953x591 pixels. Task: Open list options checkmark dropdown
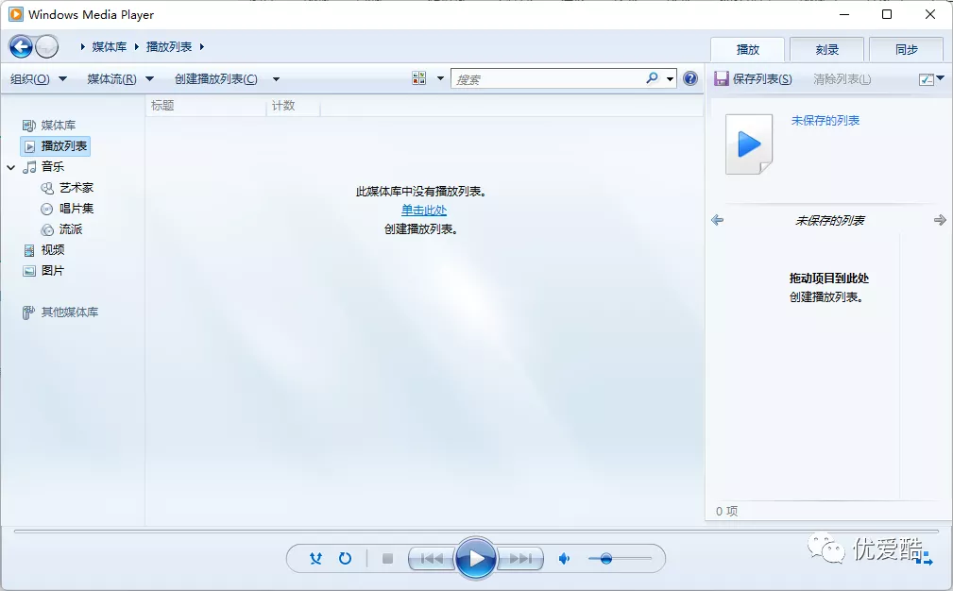pos(931,79)
